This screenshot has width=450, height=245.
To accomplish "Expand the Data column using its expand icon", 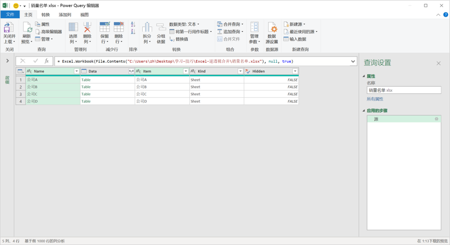I will point(131,71).
